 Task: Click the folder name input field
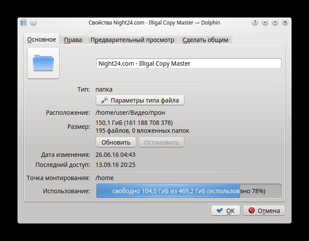[x=189, y=64]
